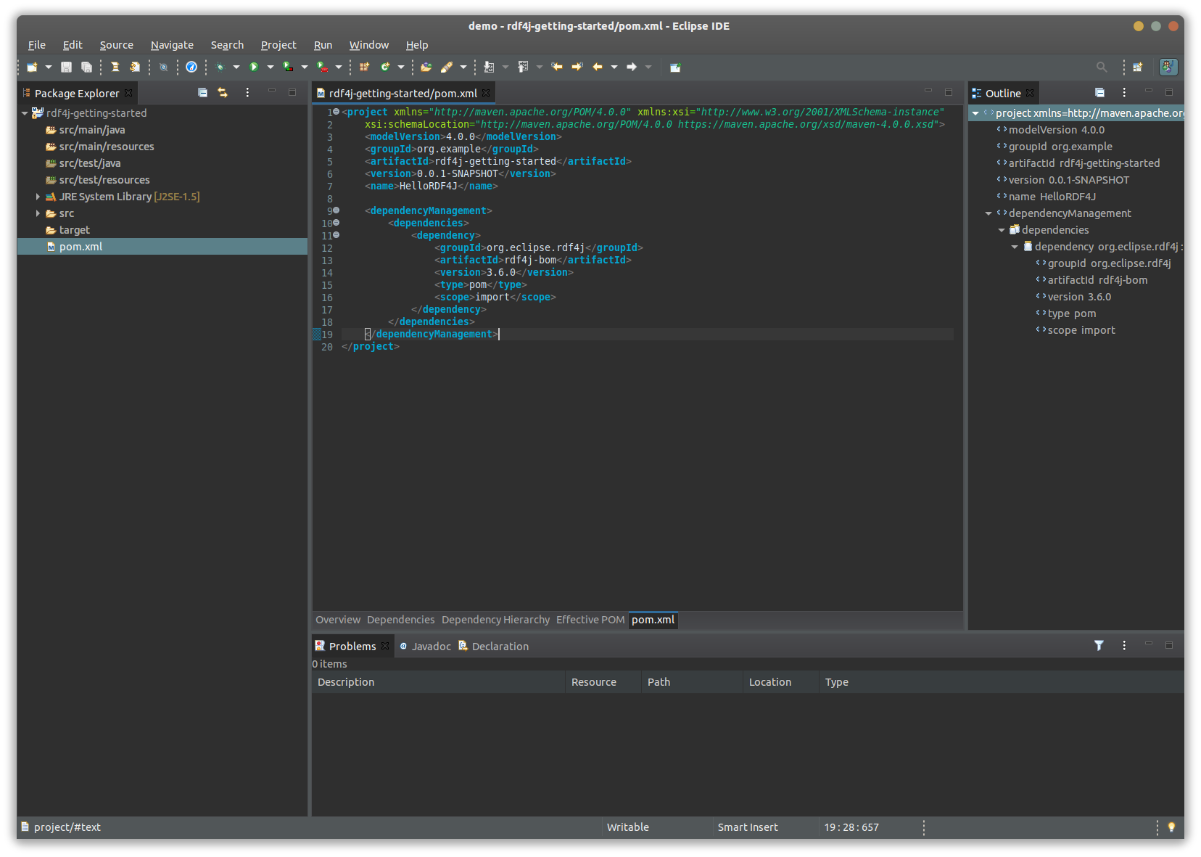The width and height of the screenshot is (1201, 857).
Task: Click the Last Edit Location arrow icon
Action: coord(557,67)
